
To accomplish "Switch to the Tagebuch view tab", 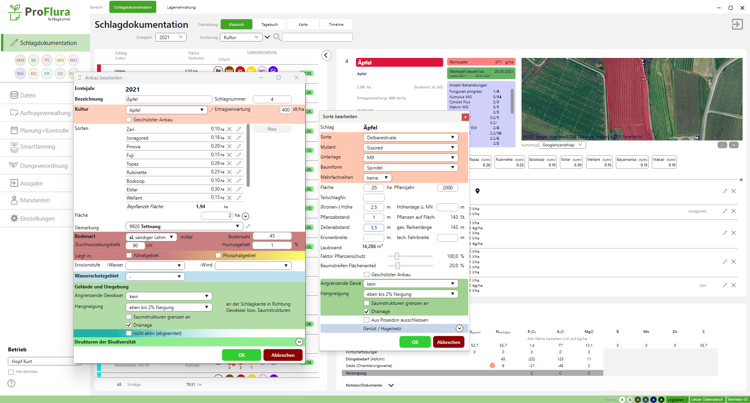I will [x=270, y=24].
